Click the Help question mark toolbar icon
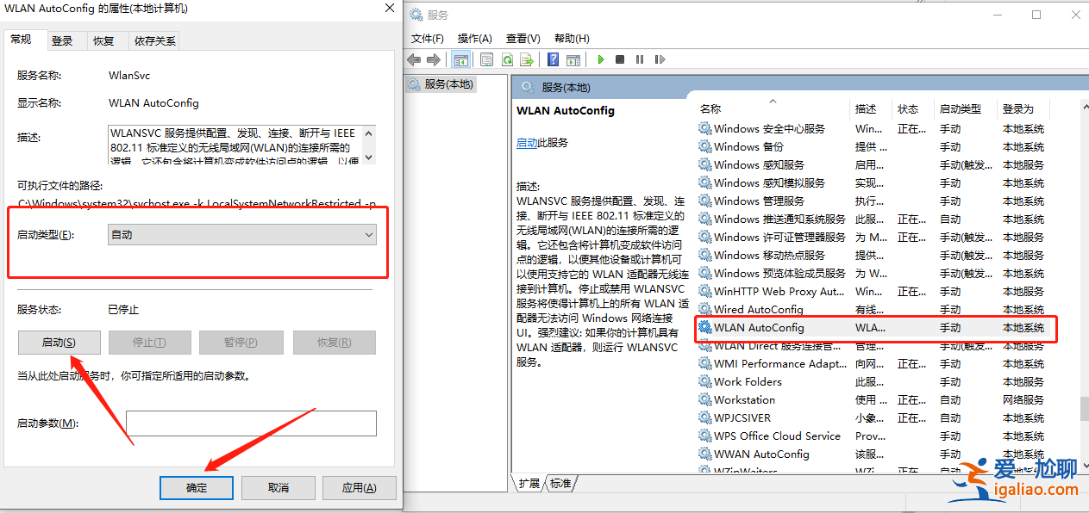Image resolution: width=1089 pixels, height=513 pixels. [x=552, y=59]
